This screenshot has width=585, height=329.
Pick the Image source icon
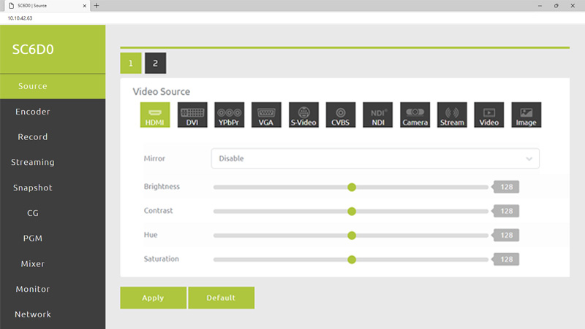[x=526, y=115]
